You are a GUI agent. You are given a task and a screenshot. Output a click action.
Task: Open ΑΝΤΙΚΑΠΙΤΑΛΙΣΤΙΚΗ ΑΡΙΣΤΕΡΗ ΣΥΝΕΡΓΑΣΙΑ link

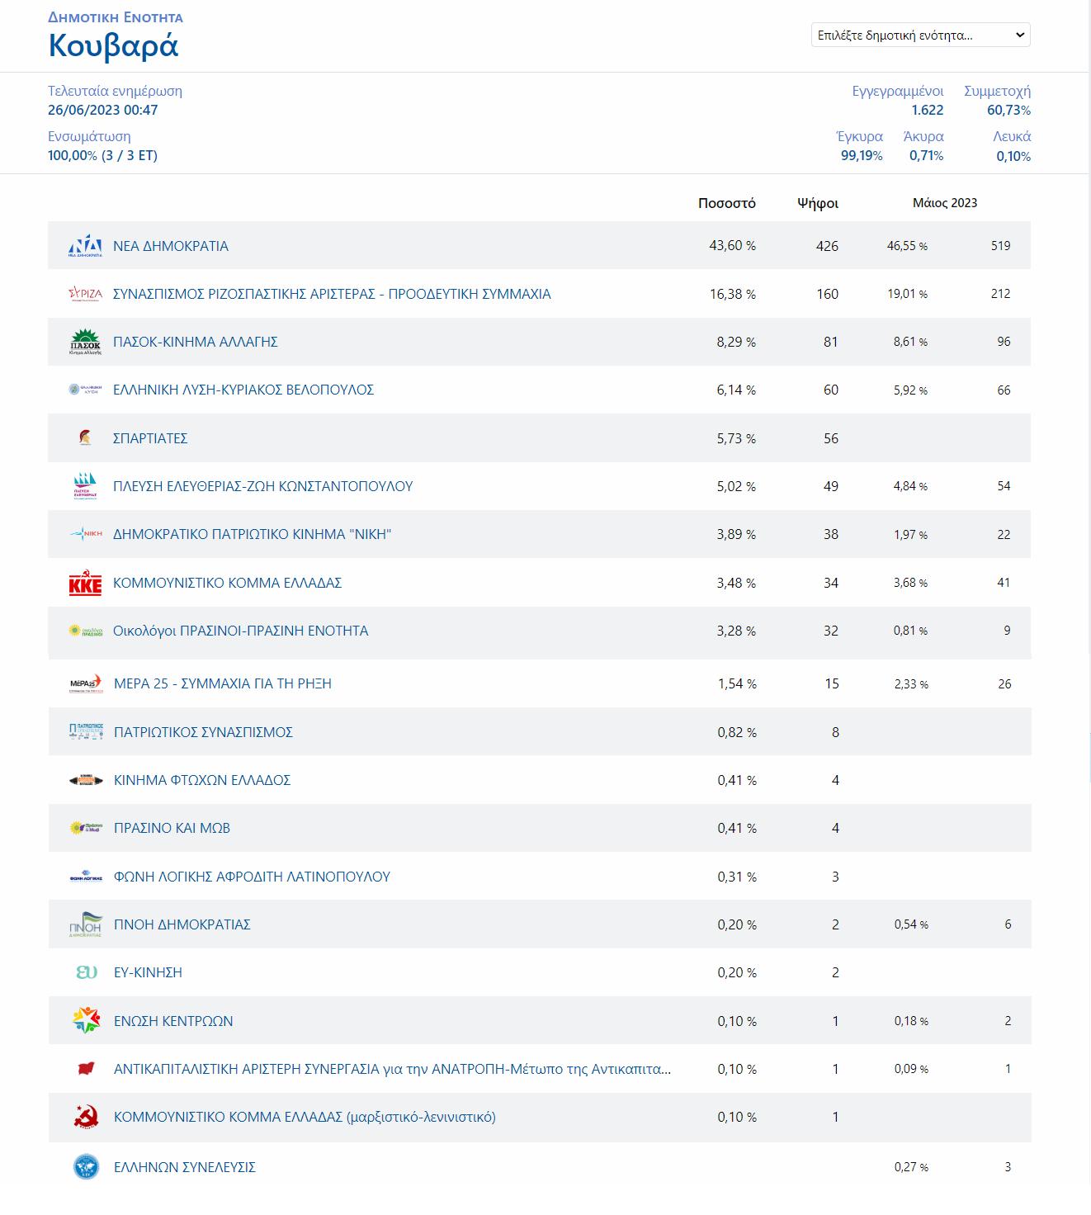393,1069
